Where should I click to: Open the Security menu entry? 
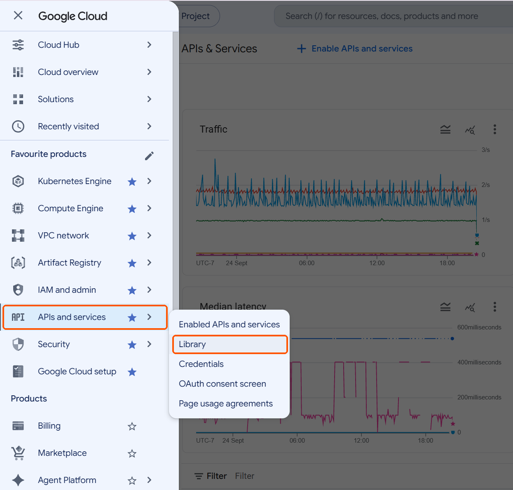pos(84,344)
